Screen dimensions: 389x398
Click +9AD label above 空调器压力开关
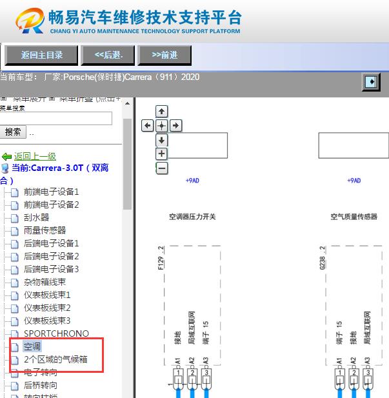(x=192, y=181)
